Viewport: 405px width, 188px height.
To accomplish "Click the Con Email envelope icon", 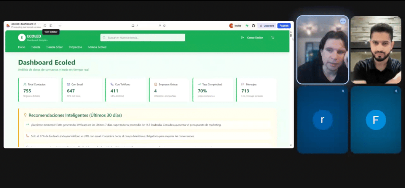I will pos(68,84).
